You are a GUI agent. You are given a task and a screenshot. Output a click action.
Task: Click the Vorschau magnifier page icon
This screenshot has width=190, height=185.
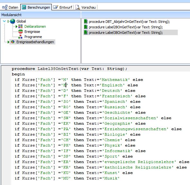tap(77, 7)
